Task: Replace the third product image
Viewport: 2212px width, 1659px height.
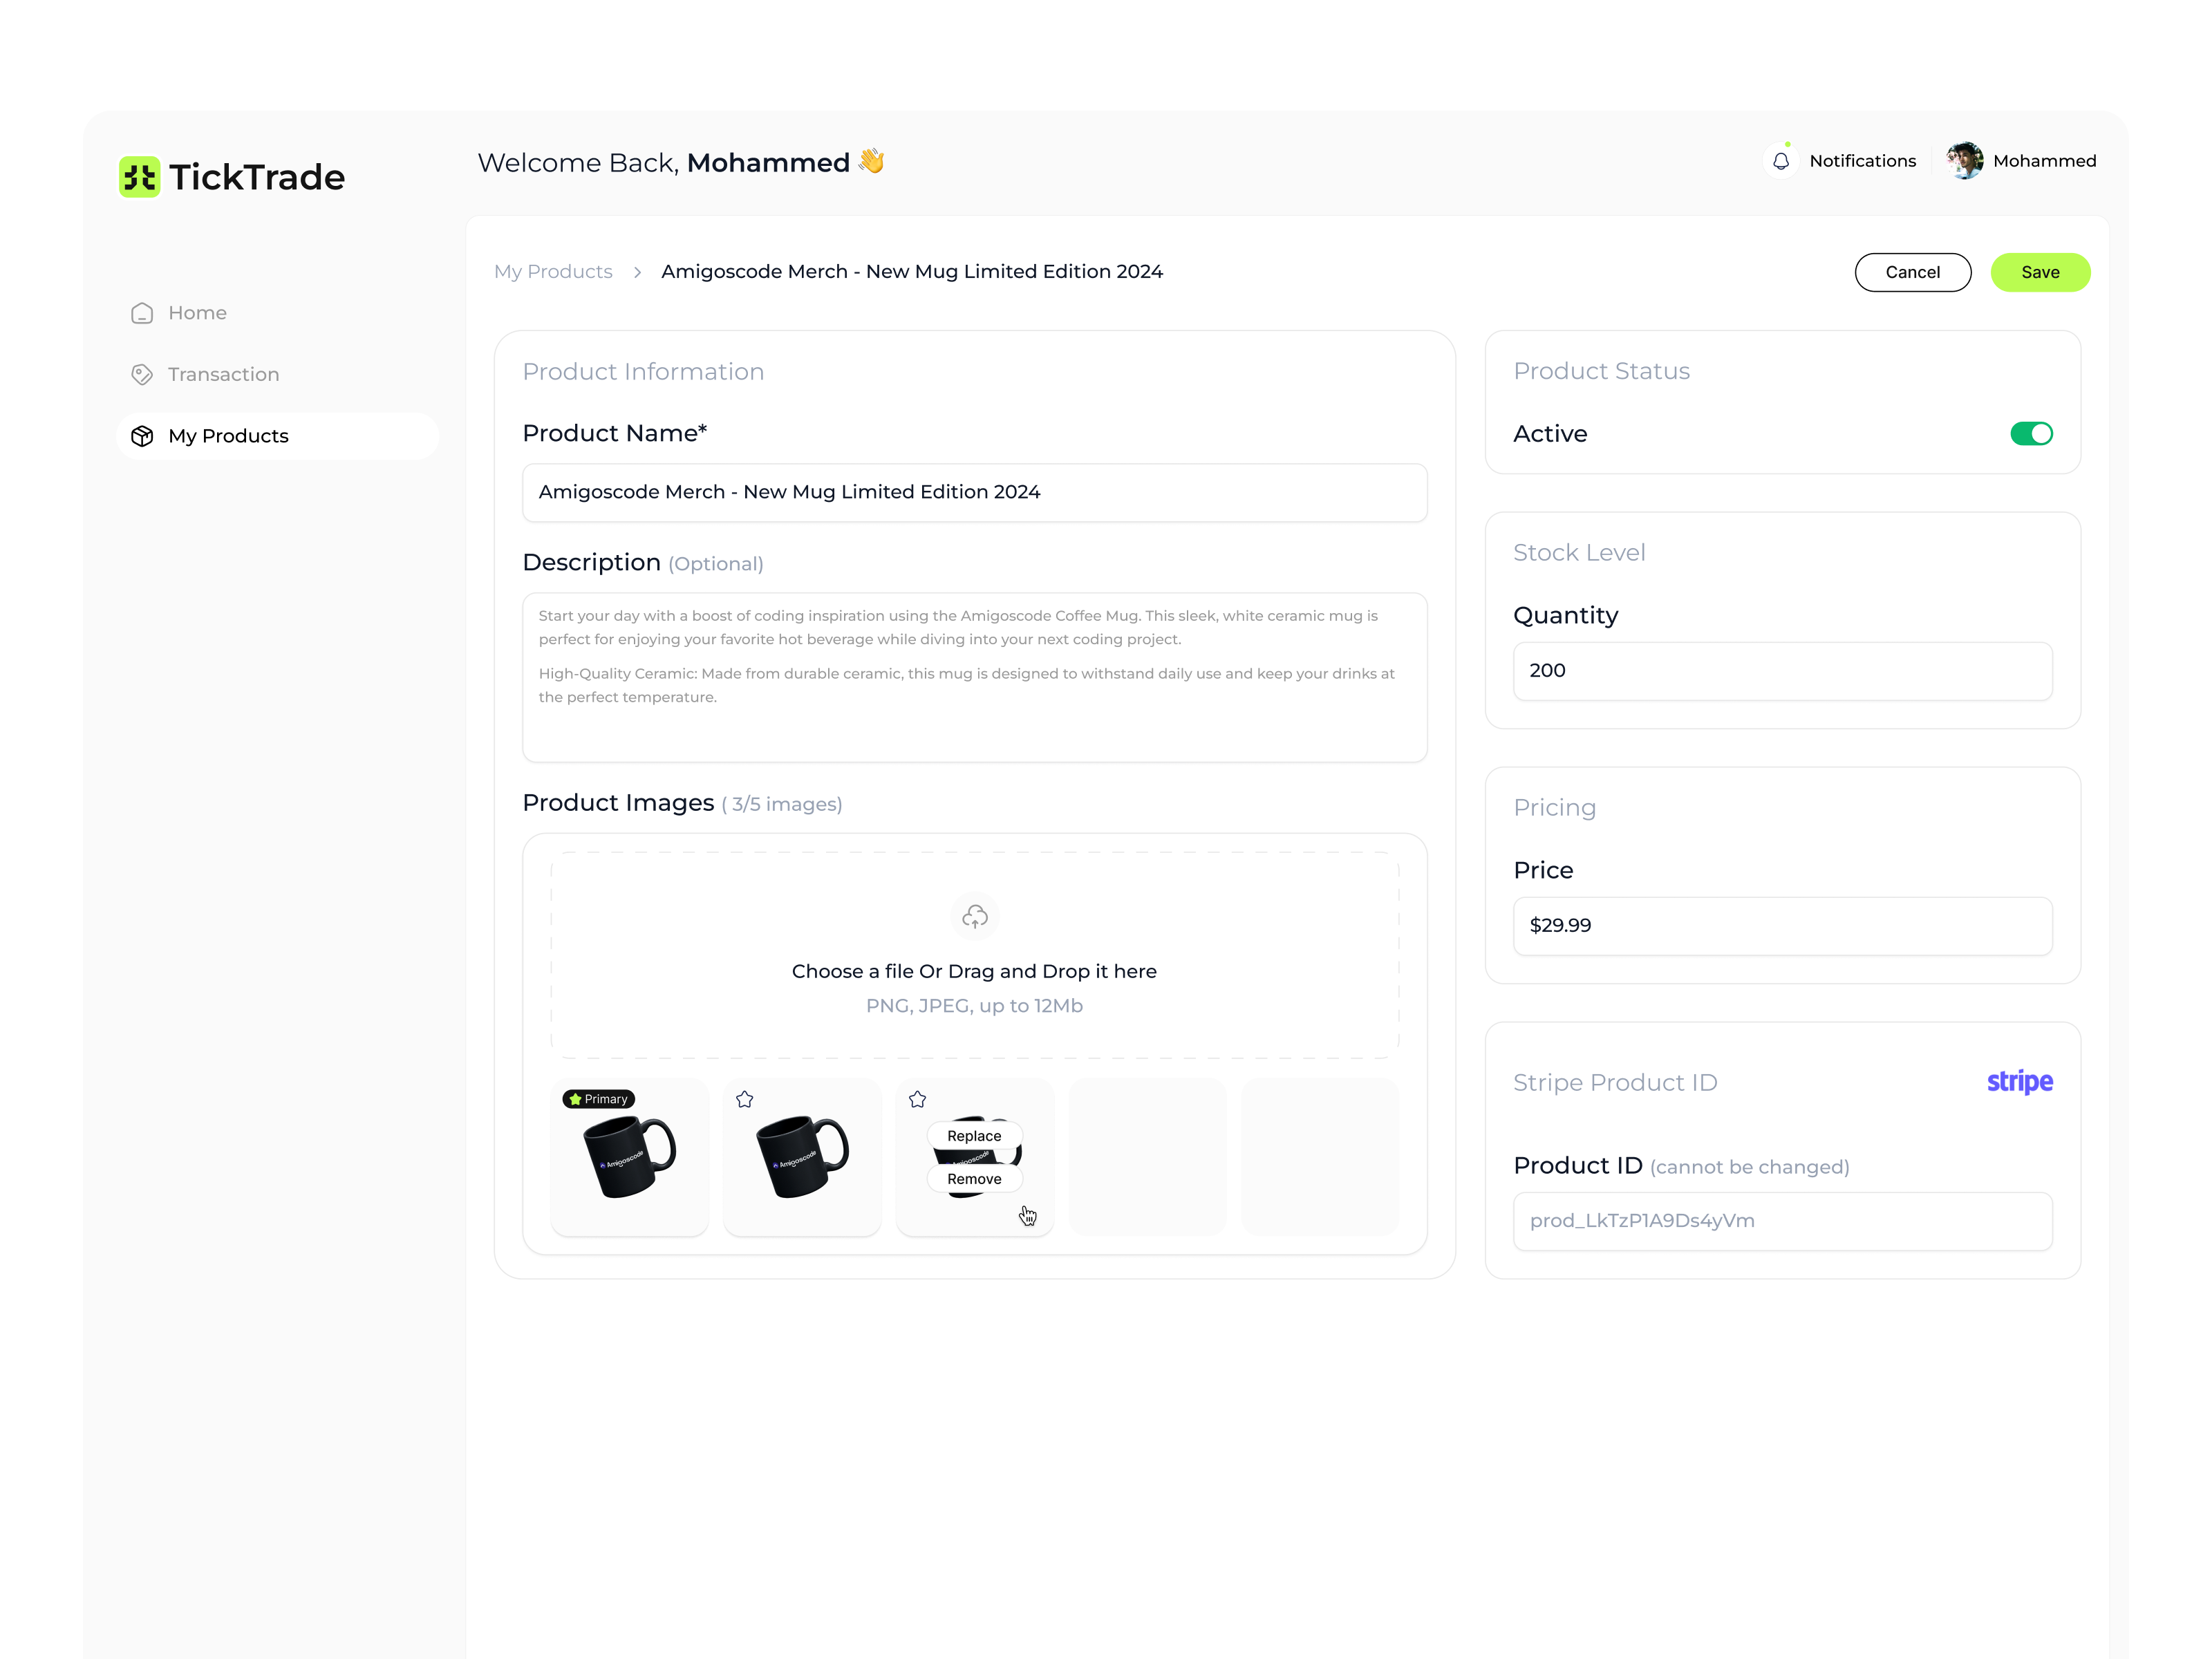Action: [x=973, y=1136]
